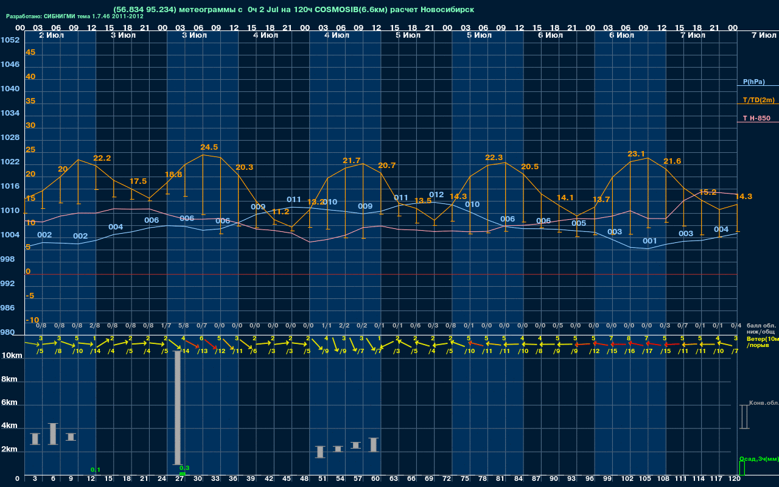This screenshot has height=487, width=779.
Task: Click the T H-850 legend label
Action: click(x=756, y=118)
